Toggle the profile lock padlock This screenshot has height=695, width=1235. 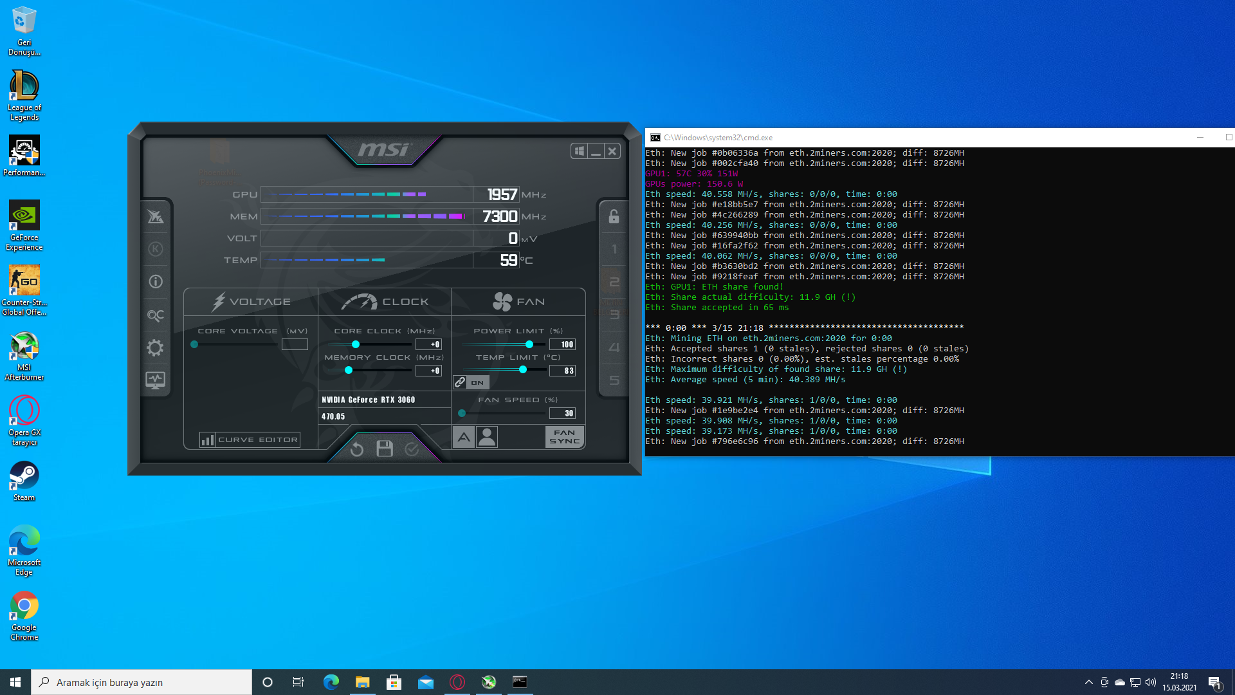(x=614, y=216)
